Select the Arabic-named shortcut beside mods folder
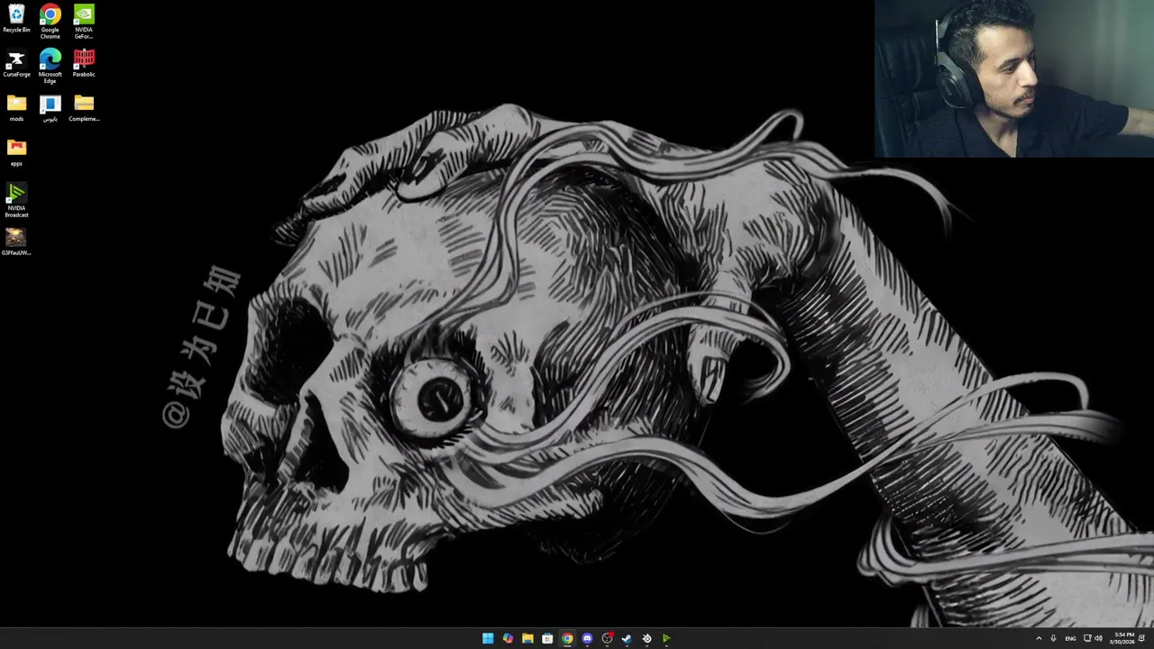The image size is (1154, 649). coord(50,108)
